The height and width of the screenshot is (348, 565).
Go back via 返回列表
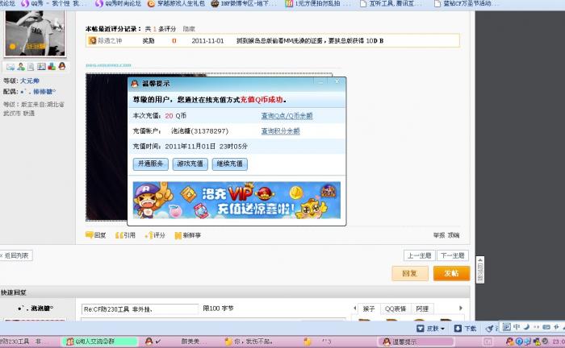pos(16,255)
